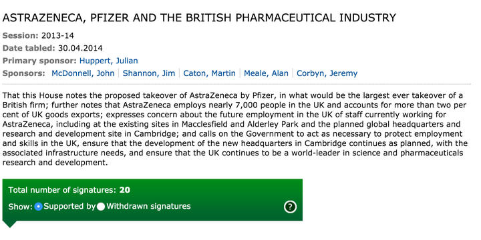481x240 pixels.
Task: Click the motion text paragraph
Action: [x=235, y=129]
